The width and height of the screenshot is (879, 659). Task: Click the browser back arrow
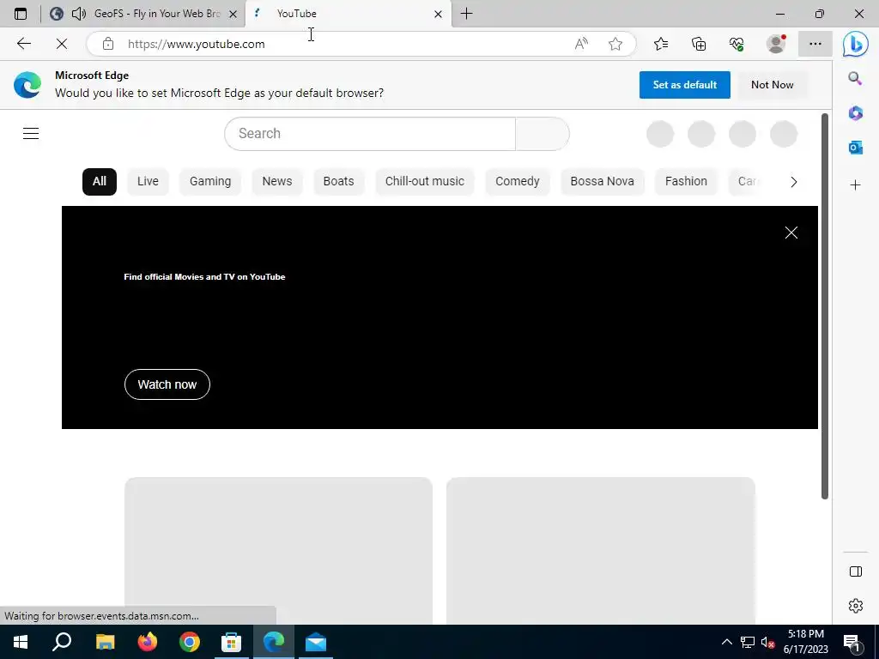coord(23,44)
